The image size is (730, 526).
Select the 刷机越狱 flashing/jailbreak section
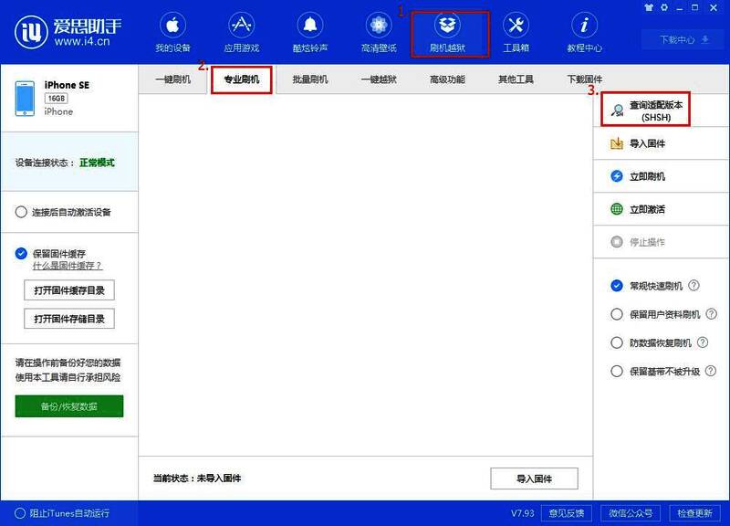tap(448, 27)
